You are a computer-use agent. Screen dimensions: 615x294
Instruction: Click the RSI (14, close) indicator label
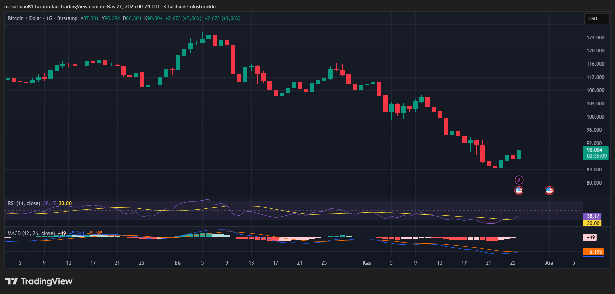click(24, 203)
